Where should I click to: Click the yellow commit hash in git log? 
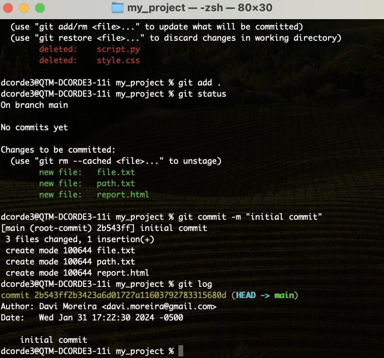pyautogui.click(x=114, y=295)
